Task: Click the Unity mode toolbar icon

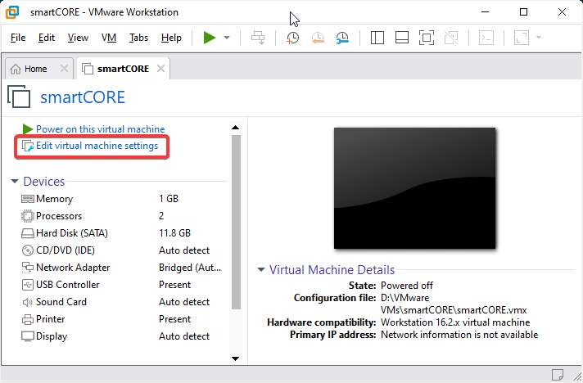Action: point(451,38)
